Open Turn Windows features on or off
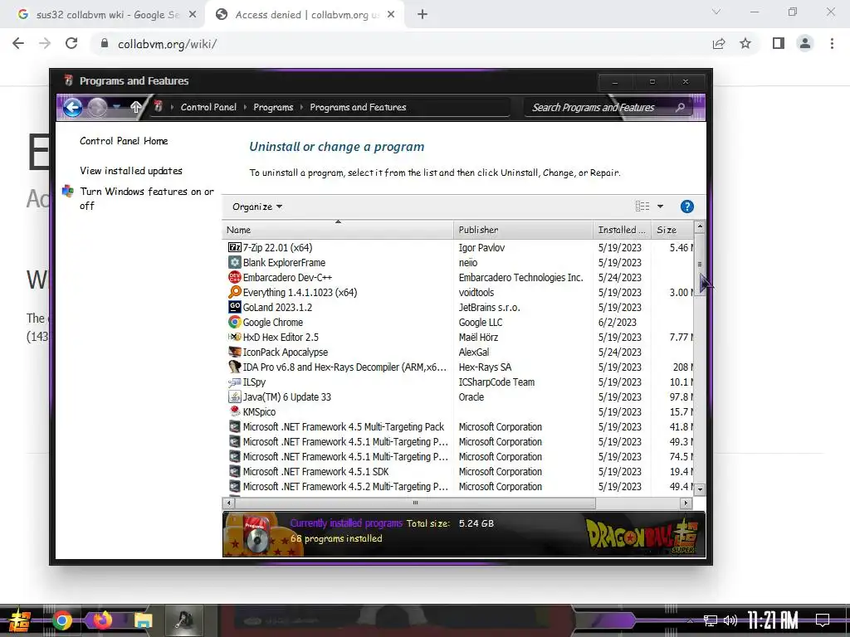Viewport: 850px width, 637px height. [x=147, y=198]
